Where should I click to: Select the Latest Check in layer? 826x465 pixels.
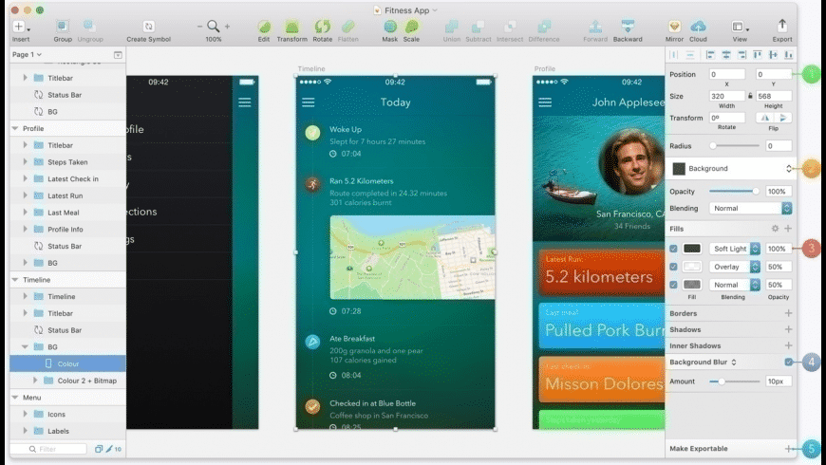(67, 178)
